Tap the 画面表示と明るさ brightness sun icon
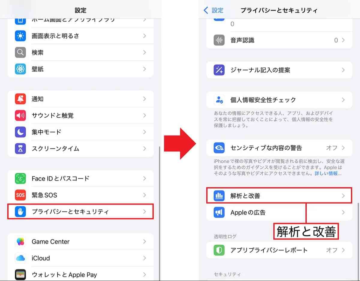This screenshot has height=281, width=360. [20, 36]
